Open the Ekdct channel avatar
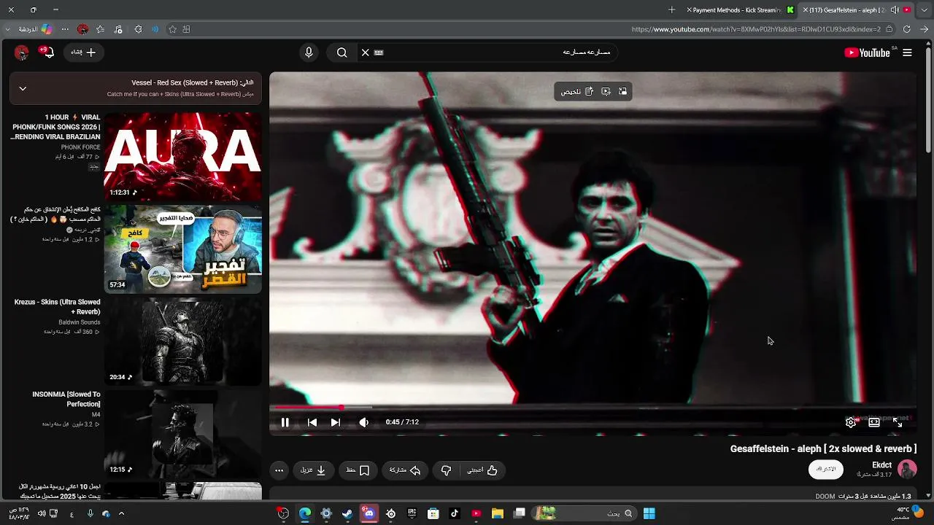Screen dimensions: 934x525 [907, 469]
